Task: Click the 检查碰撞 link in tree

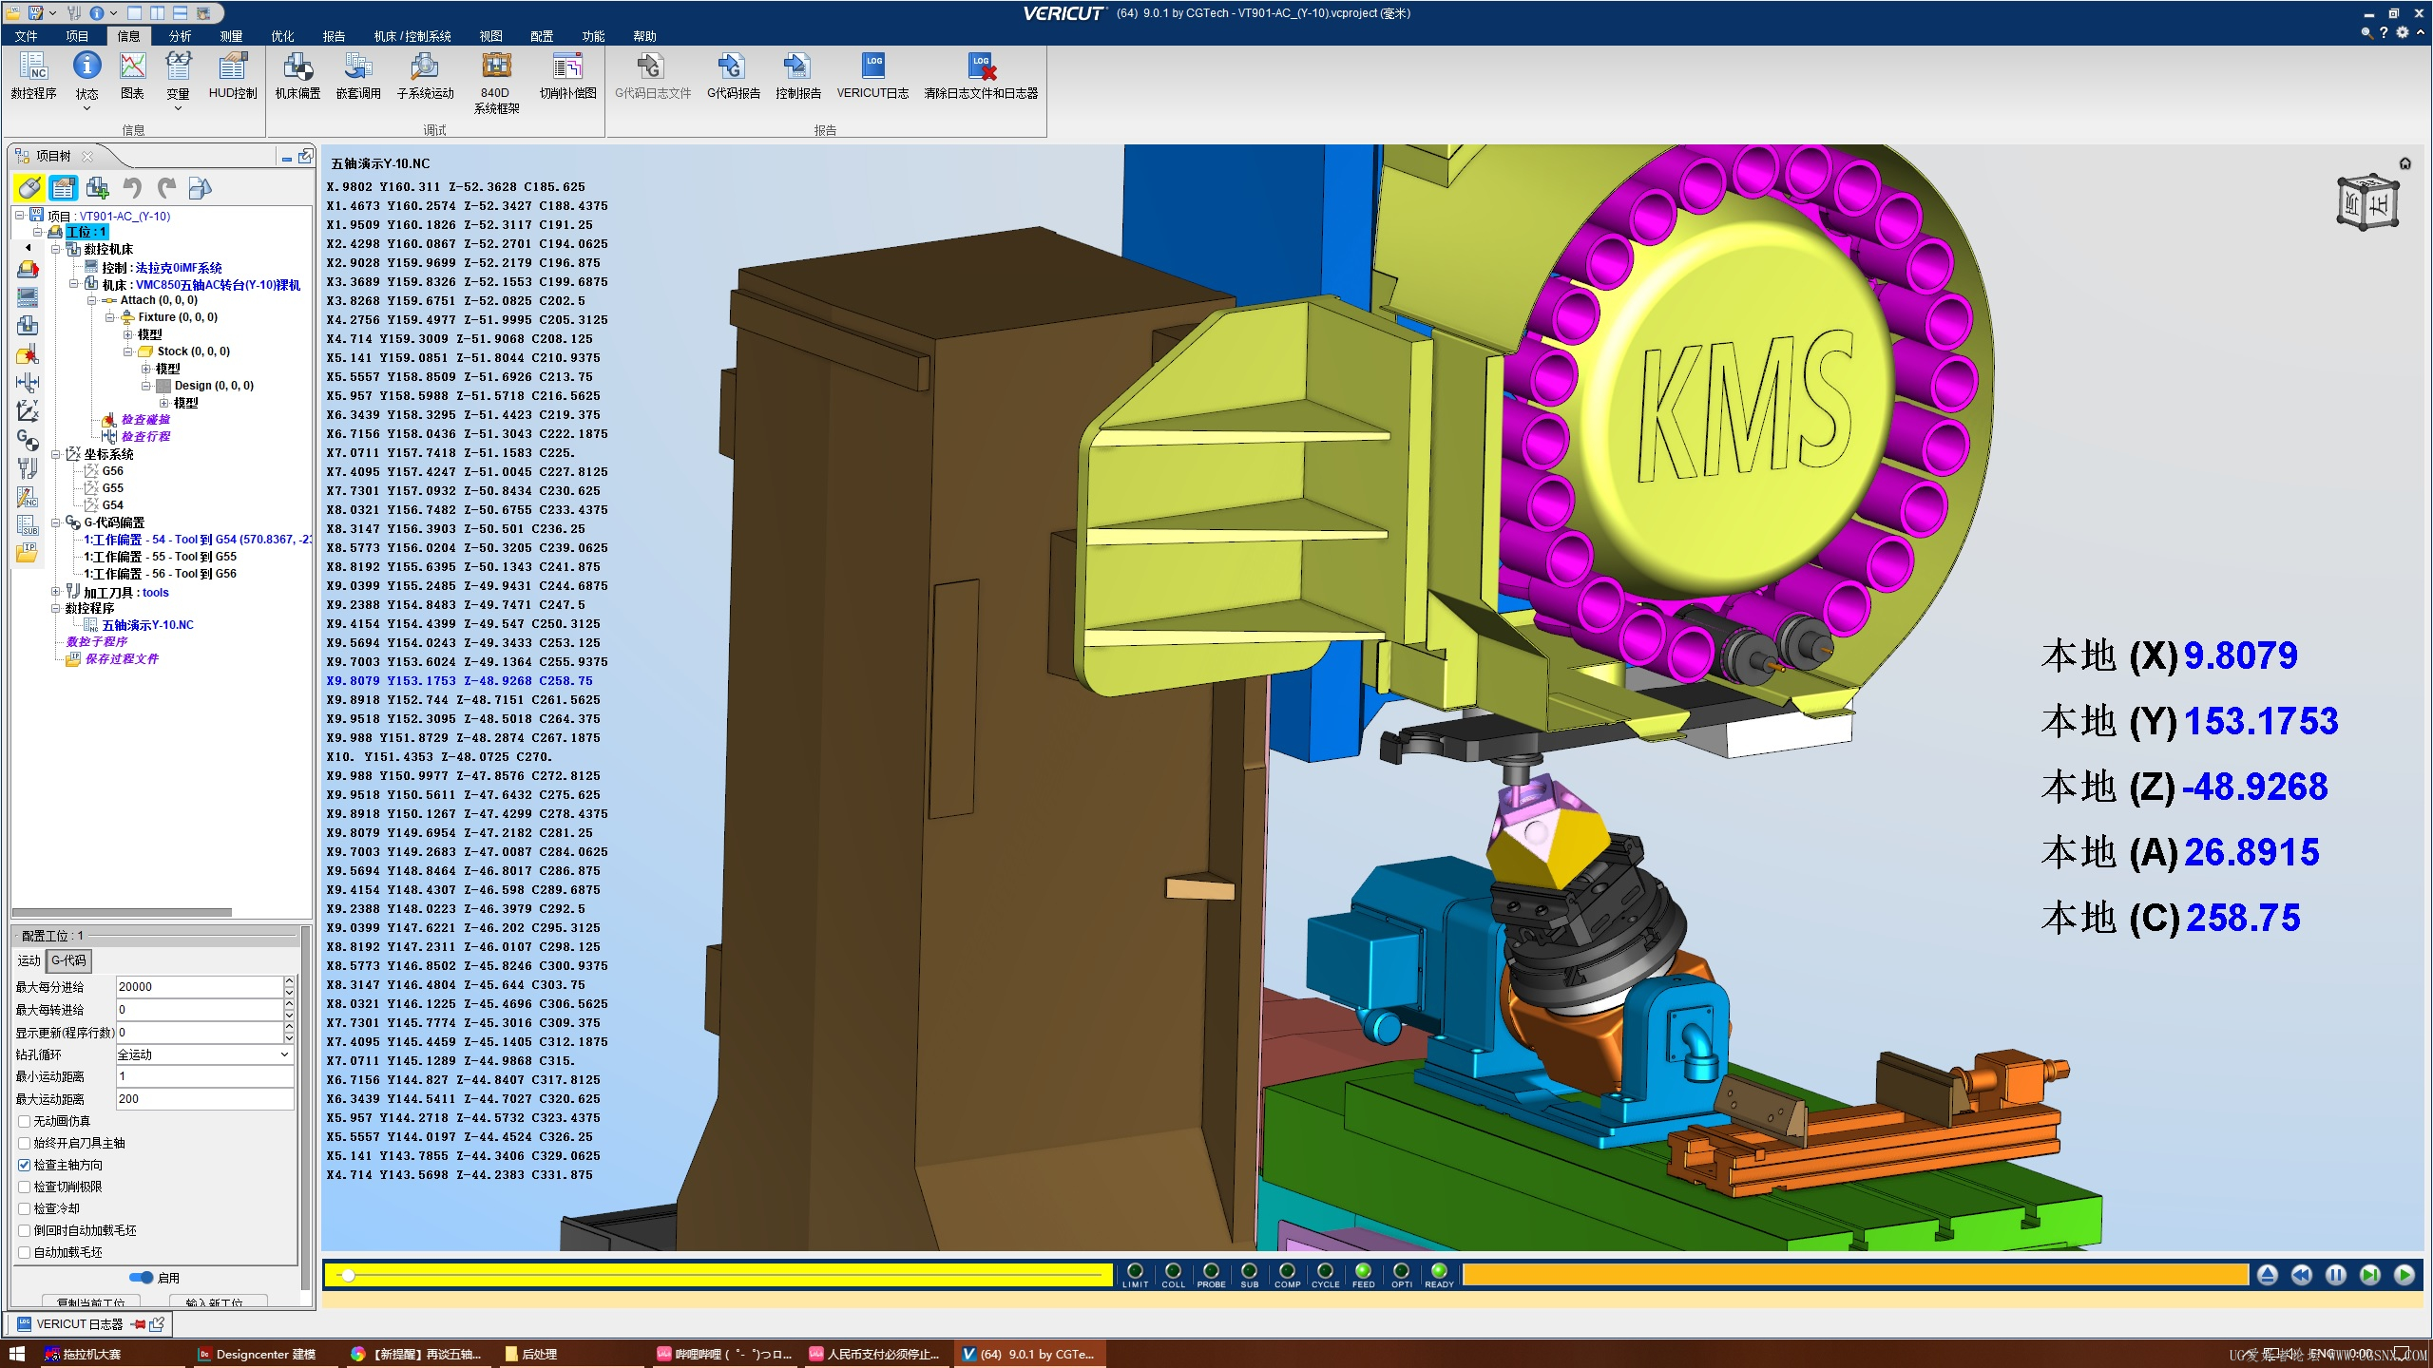Action: click(x=145, y=420)
